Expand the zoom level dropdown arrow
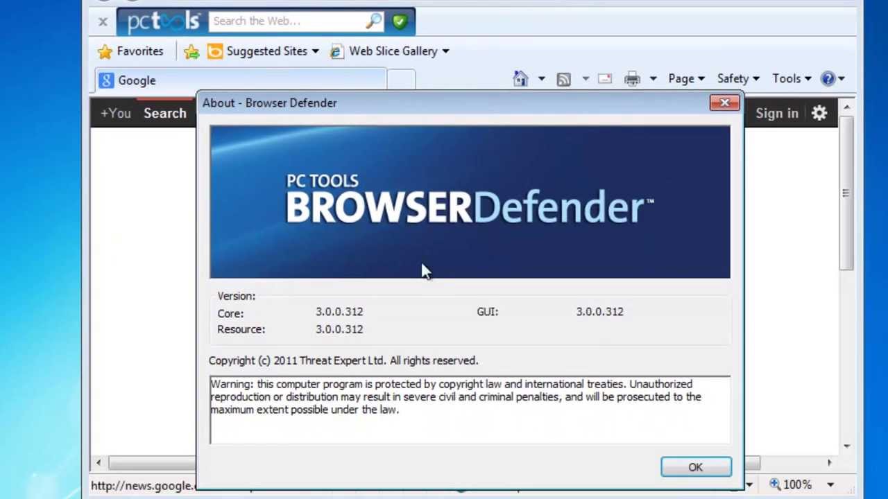The height and width of the screenshot is (499, 888). (830, 485)
